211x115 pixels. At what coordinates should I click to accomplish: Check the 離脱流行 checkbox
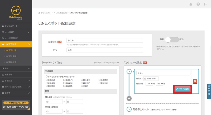pyautogui.click(x=47, y=86)
